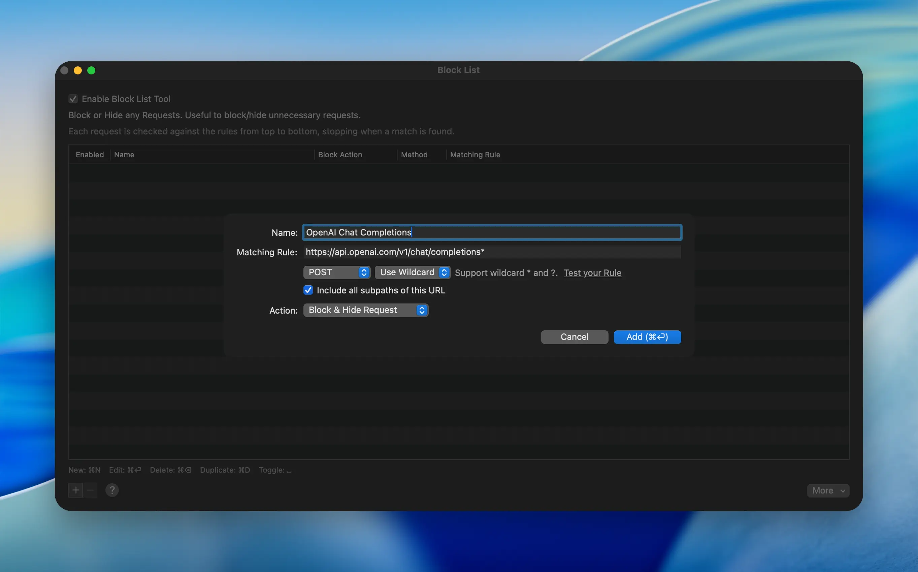Open the Block & Hide Request action dropdown
The height and width of the screenshot is (572, 918).
[x=366, y=310]
